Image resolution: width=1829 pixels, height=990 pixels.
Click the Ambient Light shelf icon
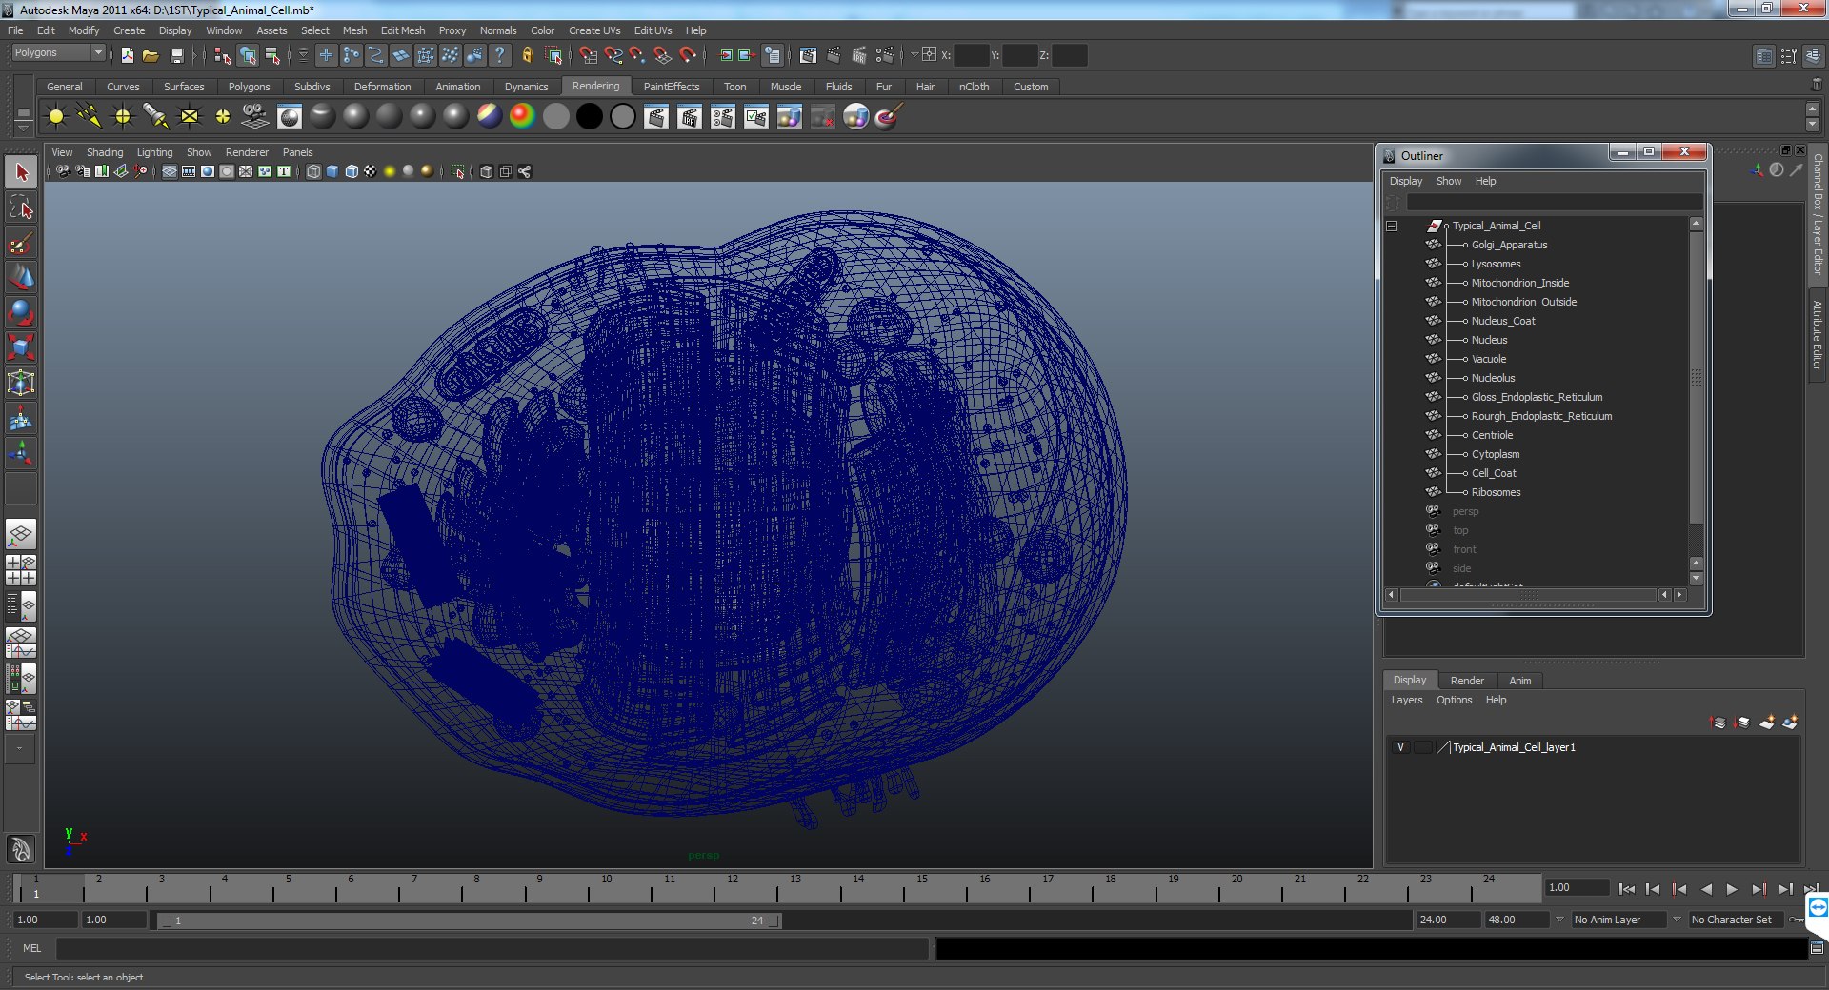coord(56,117)
